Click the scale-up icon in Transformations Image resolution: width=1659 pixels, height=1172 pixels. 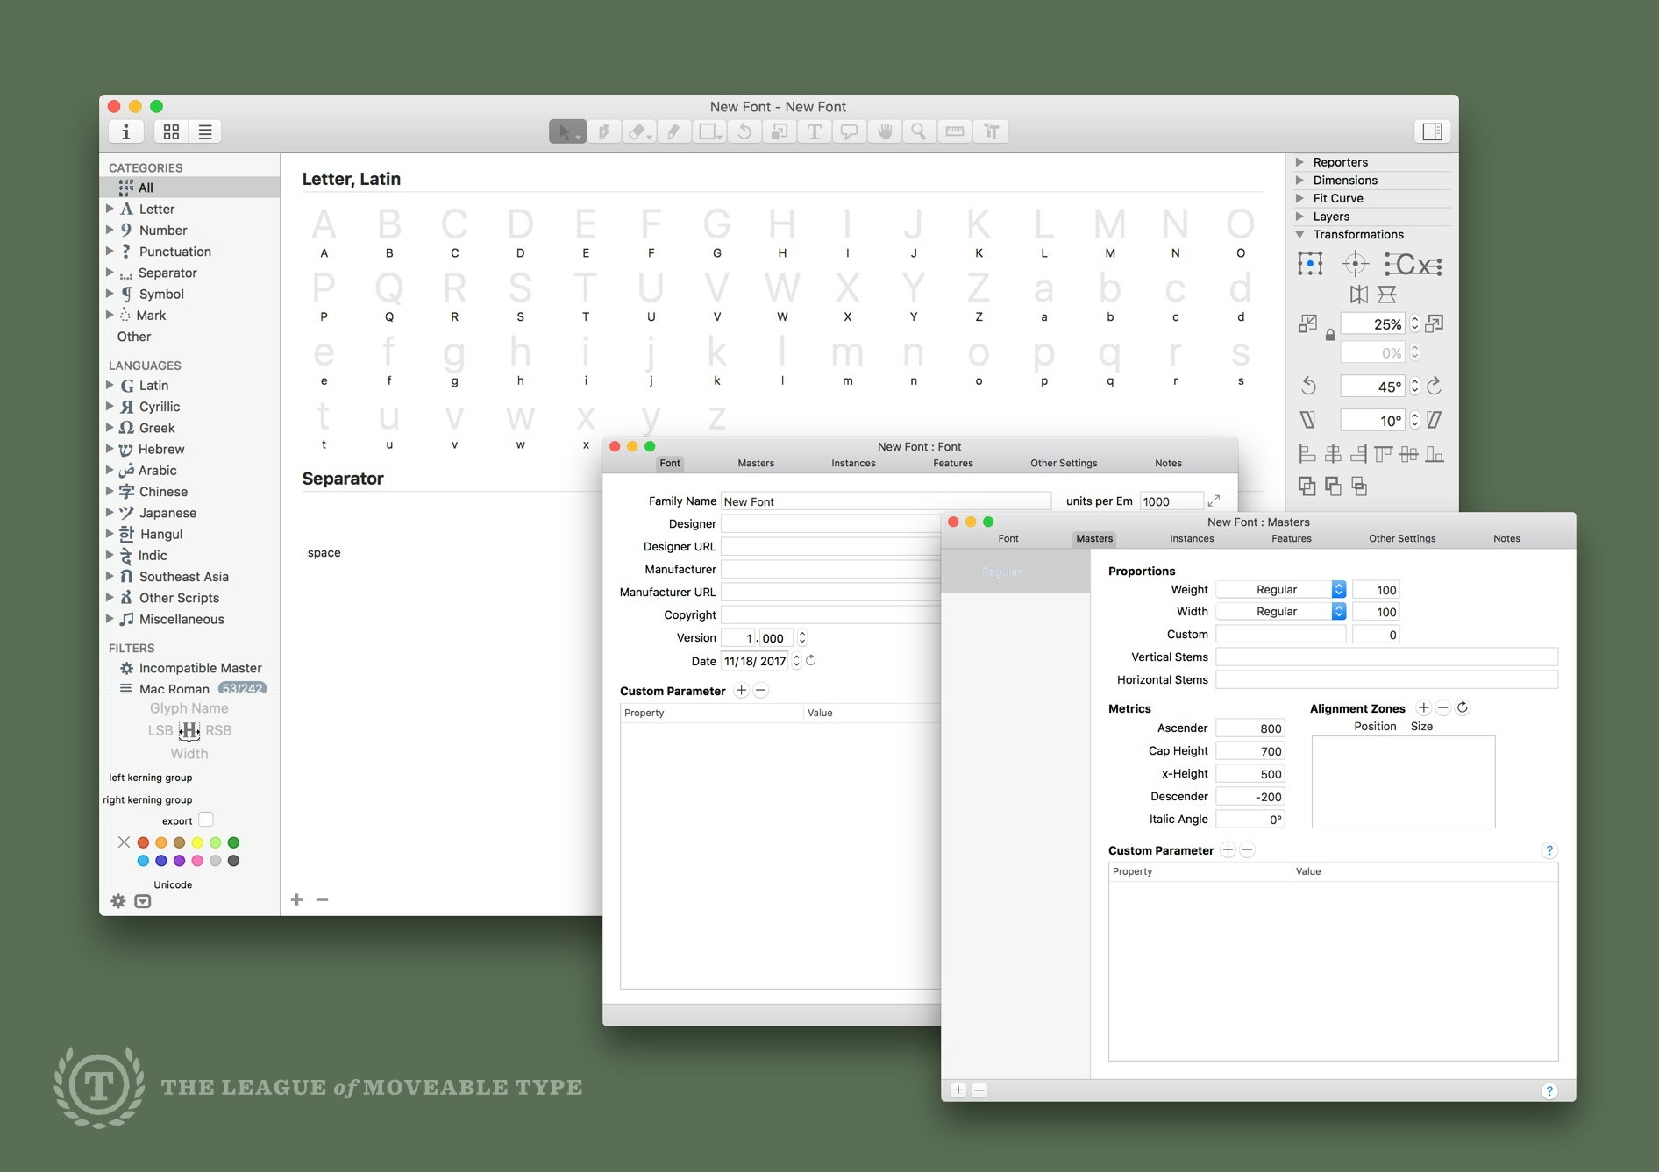(x=1435, y=324)
